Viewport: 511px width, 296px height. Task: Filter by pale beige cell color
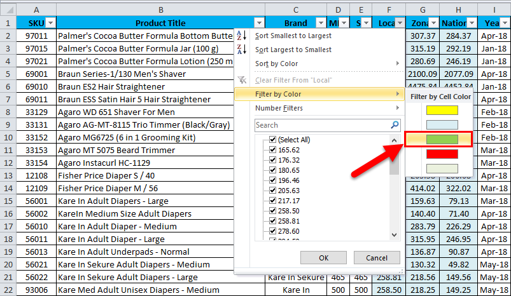(442, 168)
